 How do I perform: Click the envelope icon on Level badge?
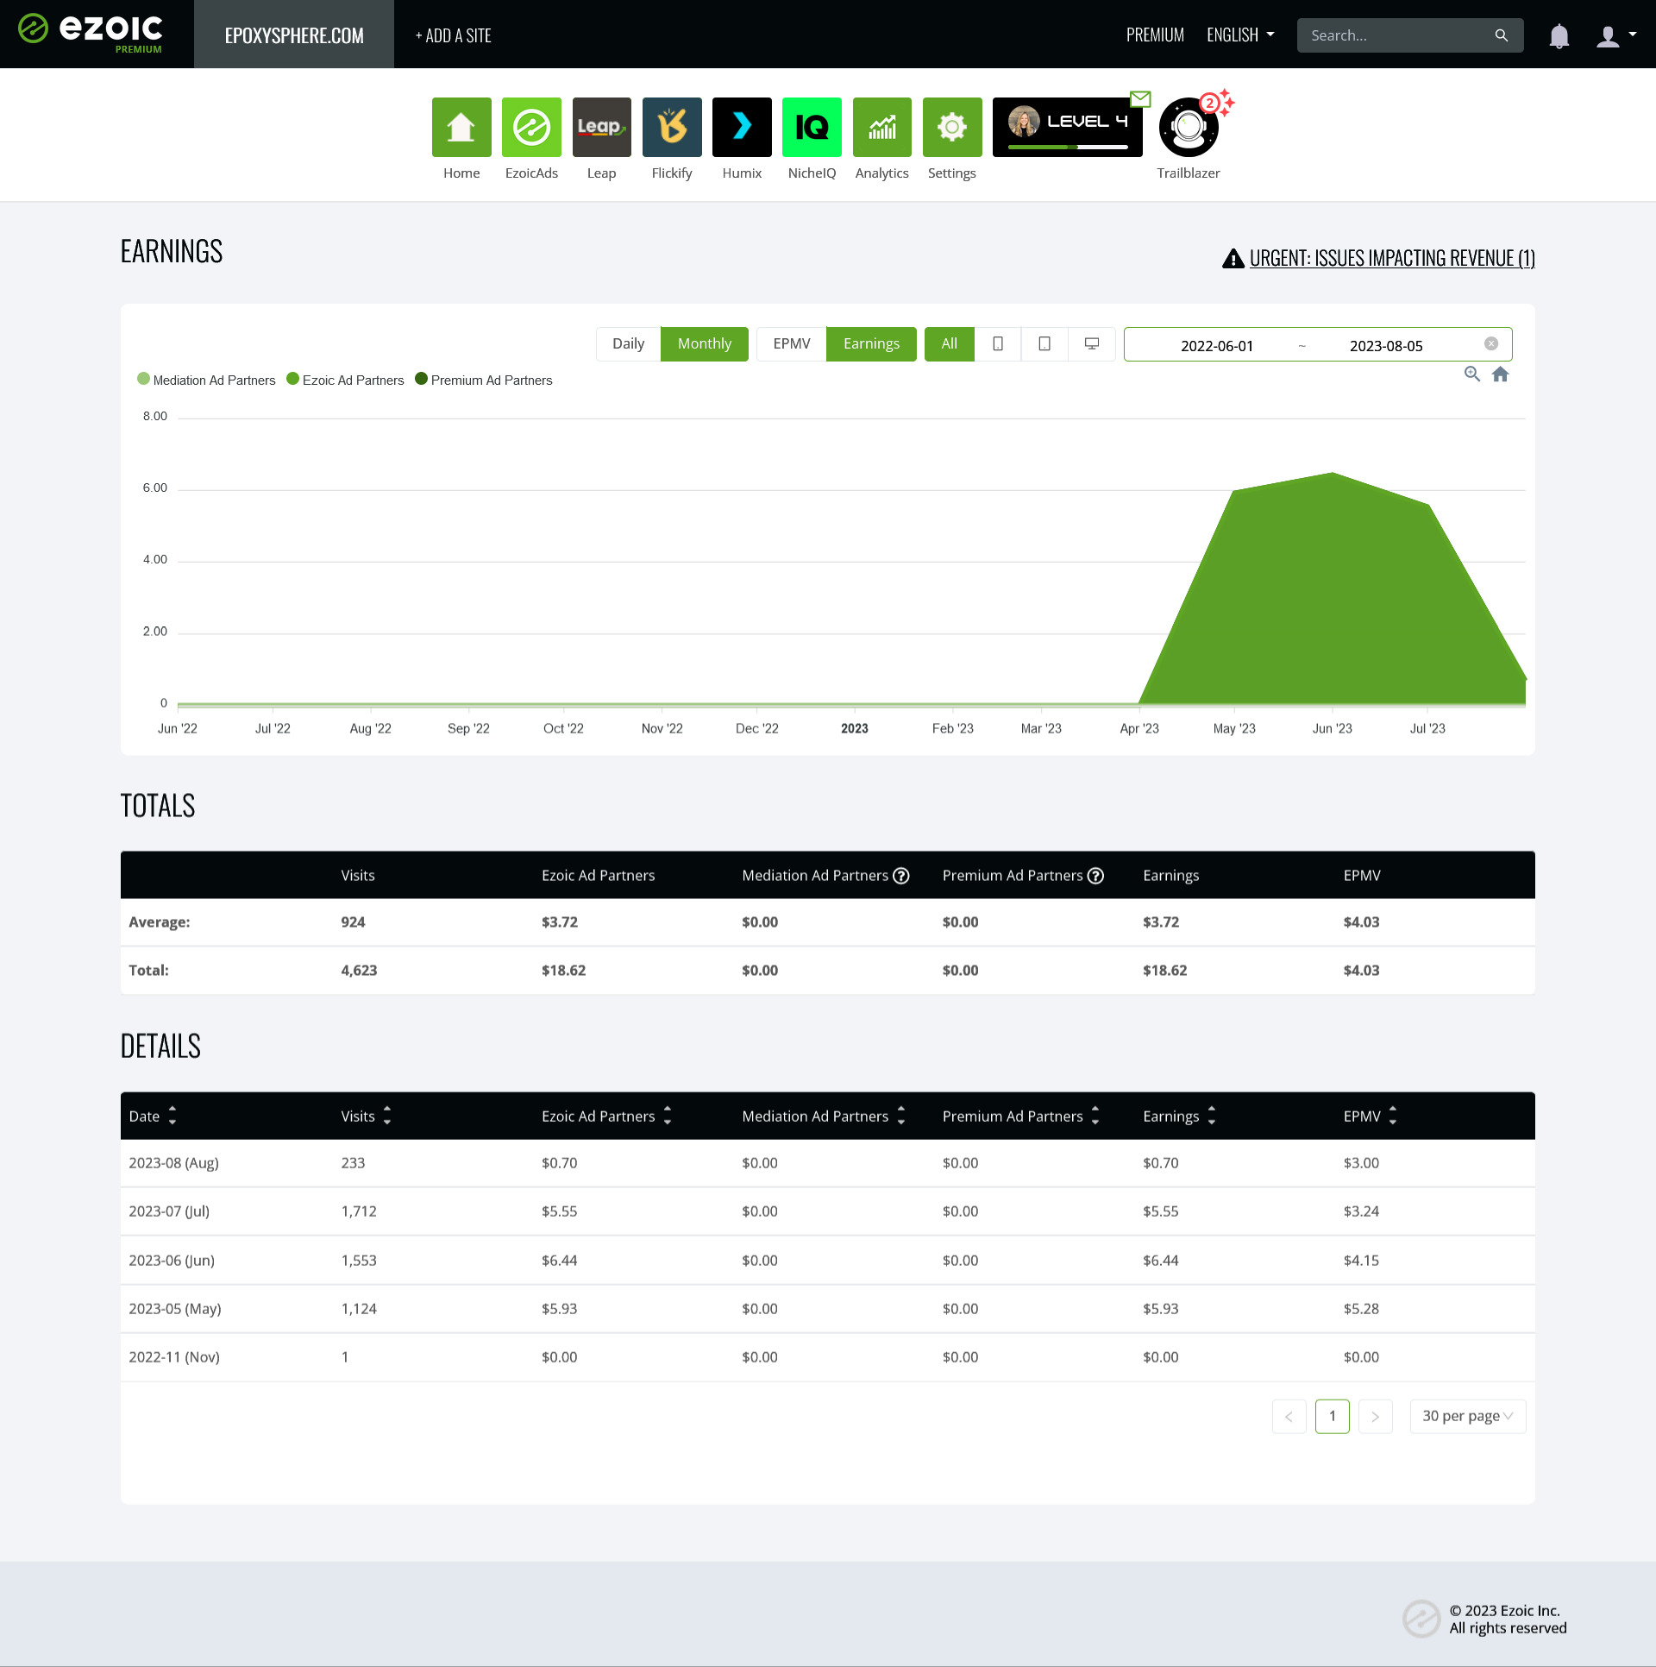1140,99
